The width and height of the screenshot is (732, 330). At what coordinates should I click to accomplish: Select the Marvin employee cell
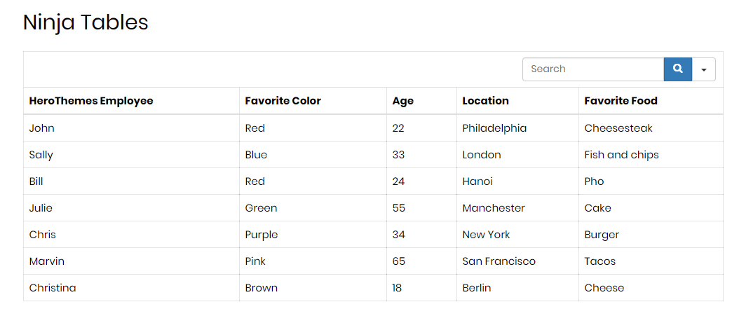pyautogui.click(x=47, y=261)
